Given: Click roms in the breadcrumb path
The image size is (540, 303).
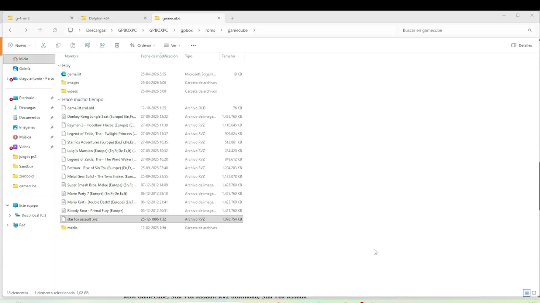Looking at the screenshot, I should pyautogui.click(x=210, y=30).
